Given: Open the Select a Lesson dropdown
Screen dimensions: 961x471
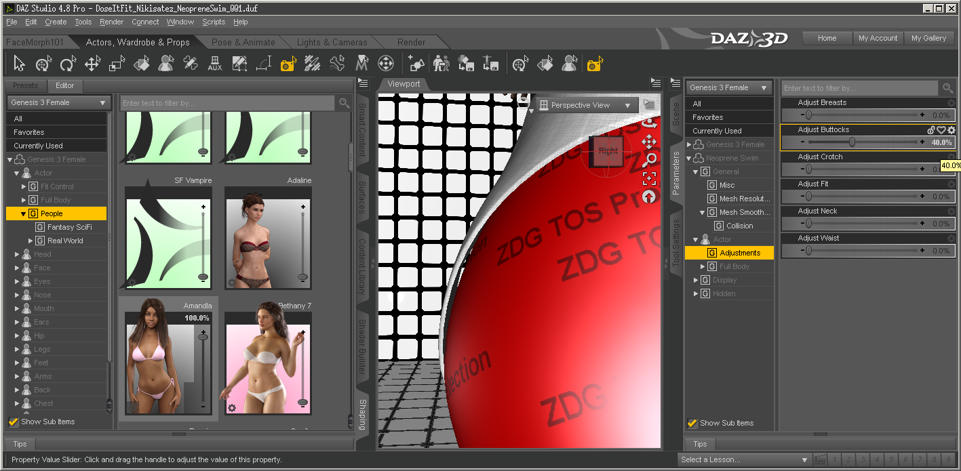Looking at the screenshot, I should (x=744, y=459).
